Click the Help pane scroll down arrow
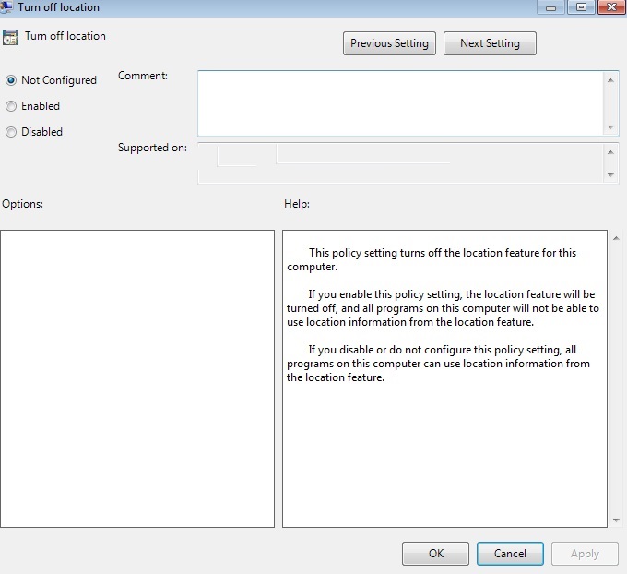Viewport: 627px width, 574px height. coord(616,520)
